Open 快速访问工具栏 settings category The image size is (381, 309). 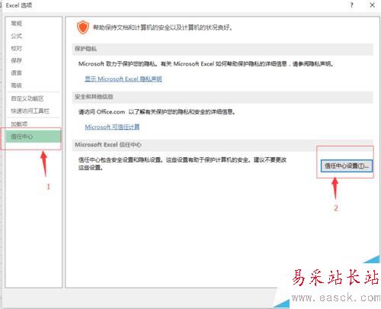pyautogui.click(x=30, y=111)
